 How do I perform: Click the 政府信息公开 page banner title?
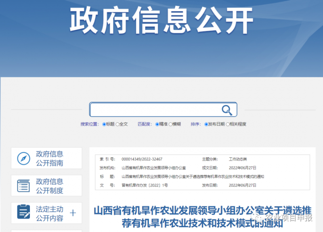(161, 20)
